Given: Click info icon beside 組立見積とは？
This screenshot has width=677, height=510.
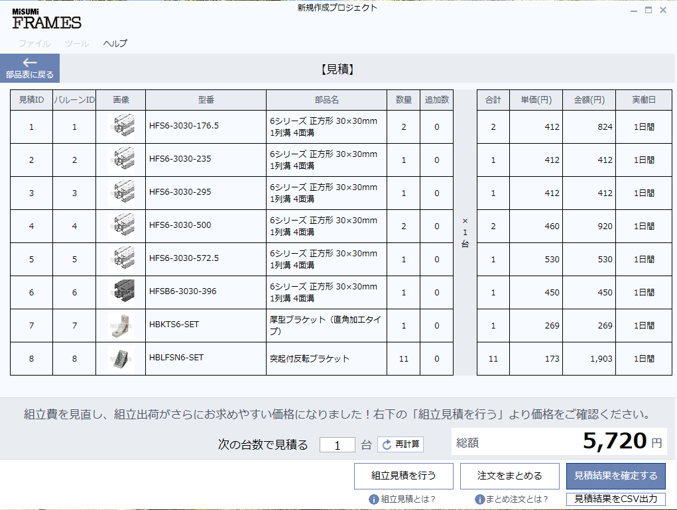Looking at the screenshot, I should point(374,499).
